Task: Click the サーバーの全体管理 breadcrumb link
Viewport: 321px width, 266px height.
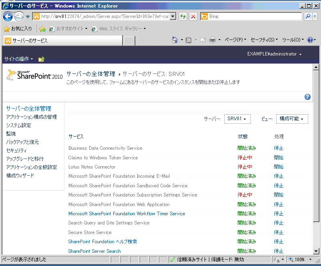Action: click(91, 74)
